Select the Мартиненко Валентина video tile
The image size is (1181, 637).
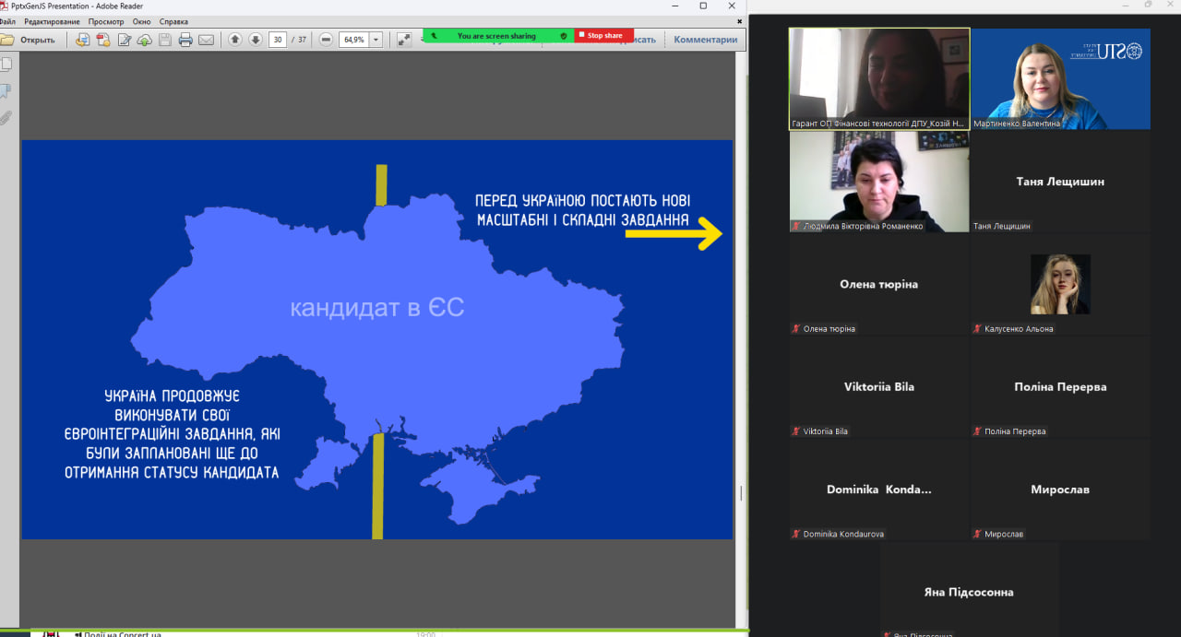(1061, 78)
